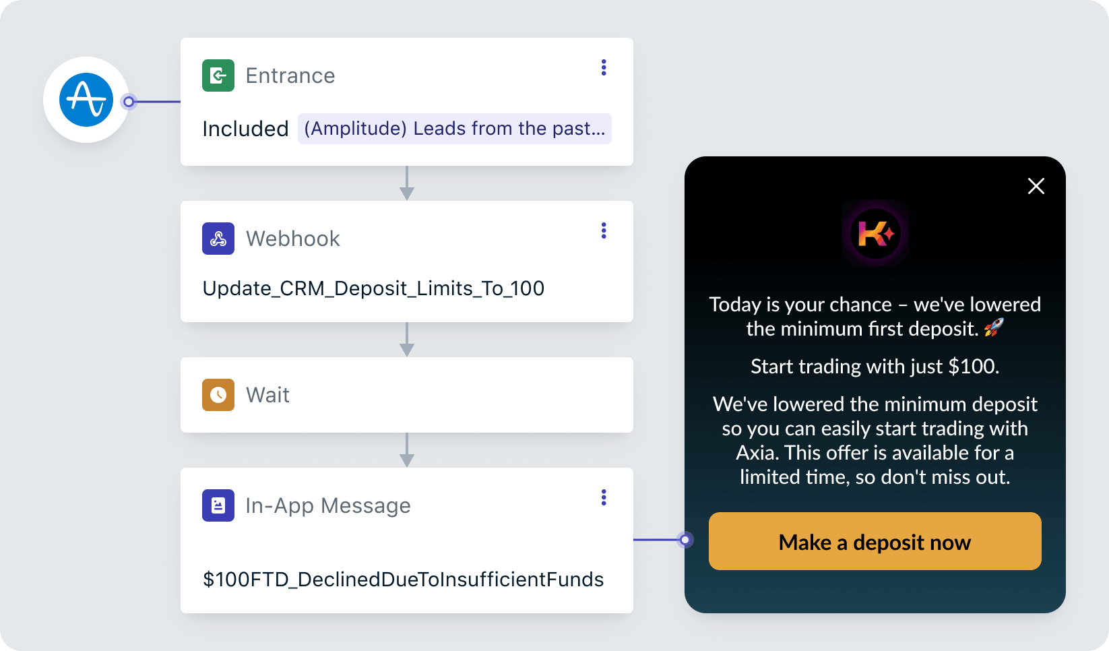The width and height of the screenshot is (1109, 651).
Task: Click the Amplitude logo circle
Action: pyautogui.click(x=86, y=100)
